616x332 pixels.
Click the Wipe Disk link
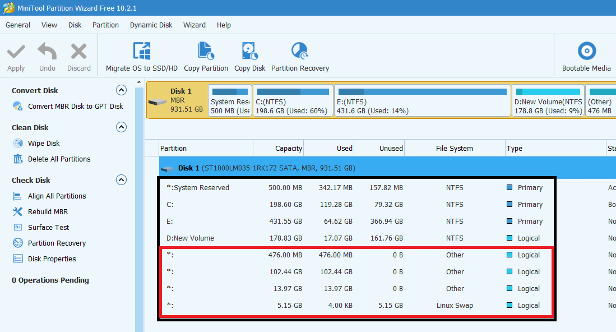pyautogui.click(x=44, y=143)
